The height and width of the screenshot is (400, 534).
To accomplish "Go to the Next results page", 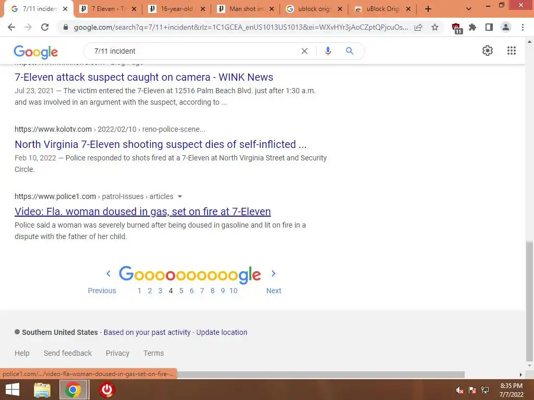I will (x=274, y=291).
